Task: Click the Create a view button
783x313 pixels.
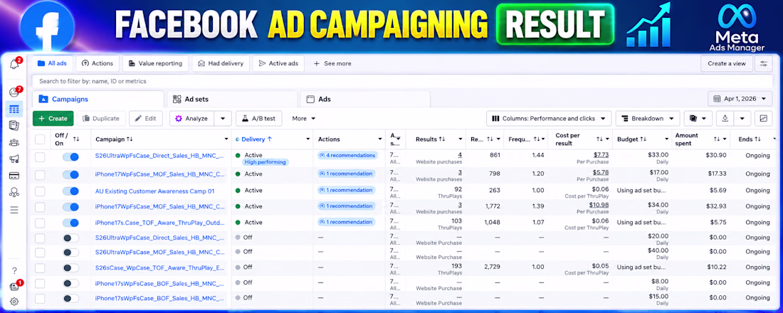Action: [727, 63]
